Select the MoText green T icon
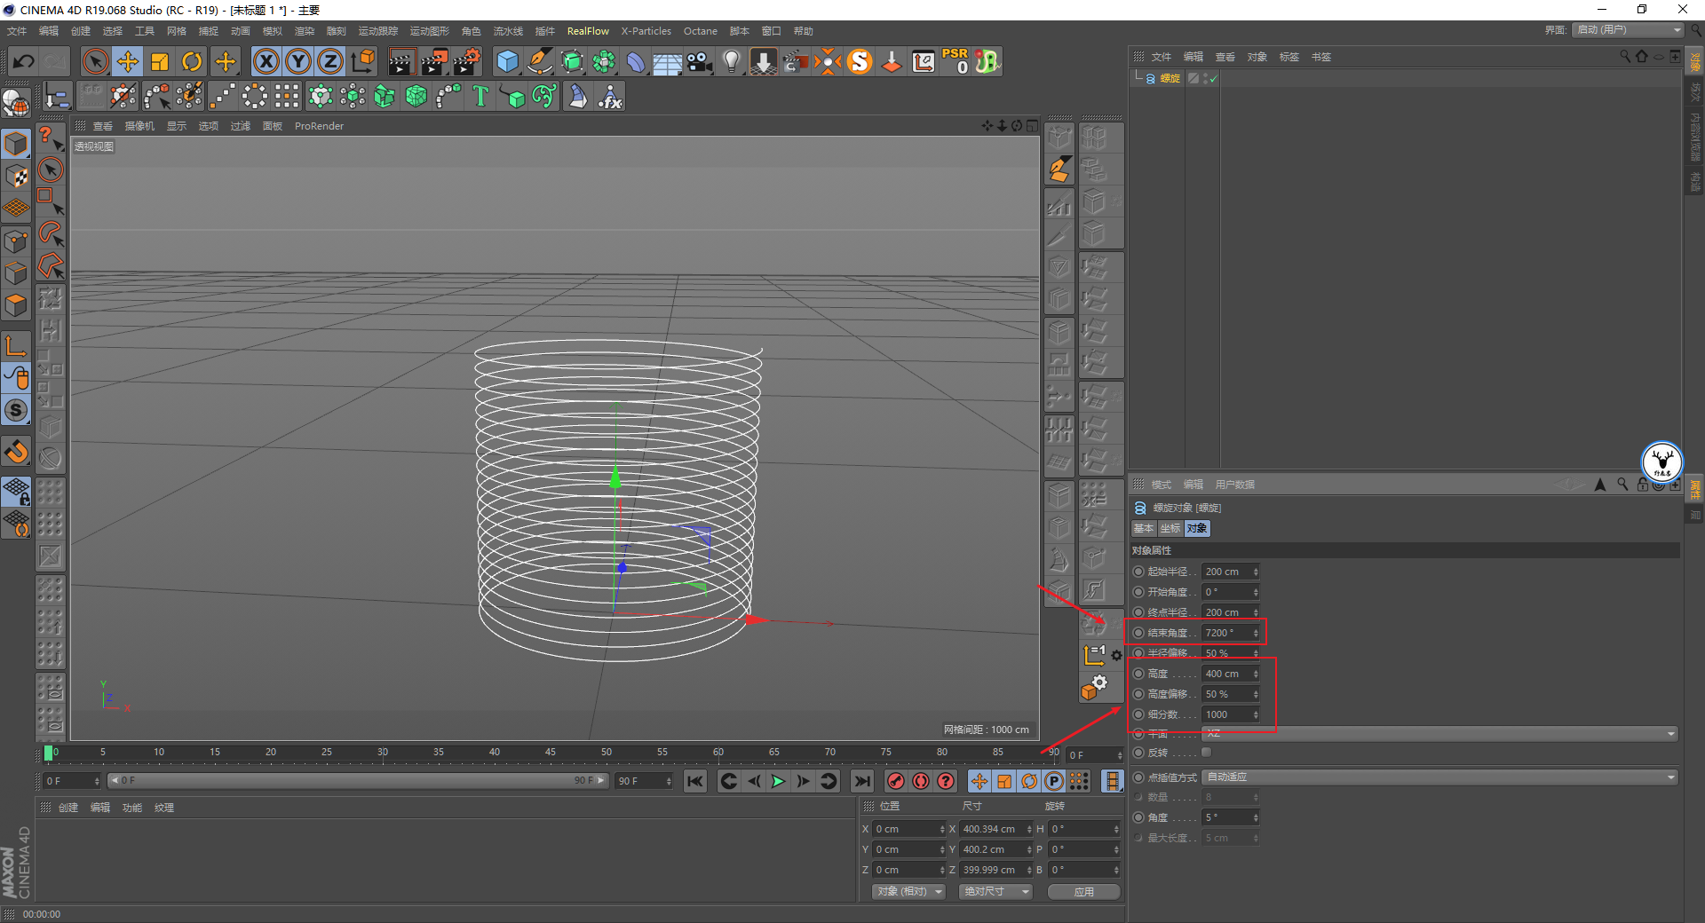 pos(480,97)
